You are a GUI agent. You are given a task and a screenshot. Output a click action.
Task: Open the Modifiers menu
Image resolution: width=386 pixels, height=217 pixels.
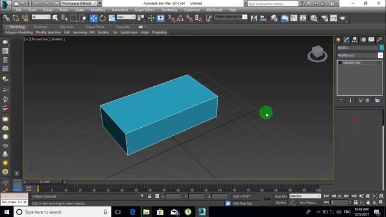[x=98, y=10]
